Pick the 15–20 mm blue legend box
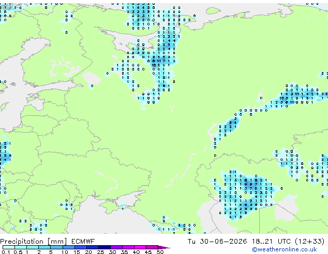The height and width of the screenshot is (254, 328). pyautogui.click(x=81, y=247)
